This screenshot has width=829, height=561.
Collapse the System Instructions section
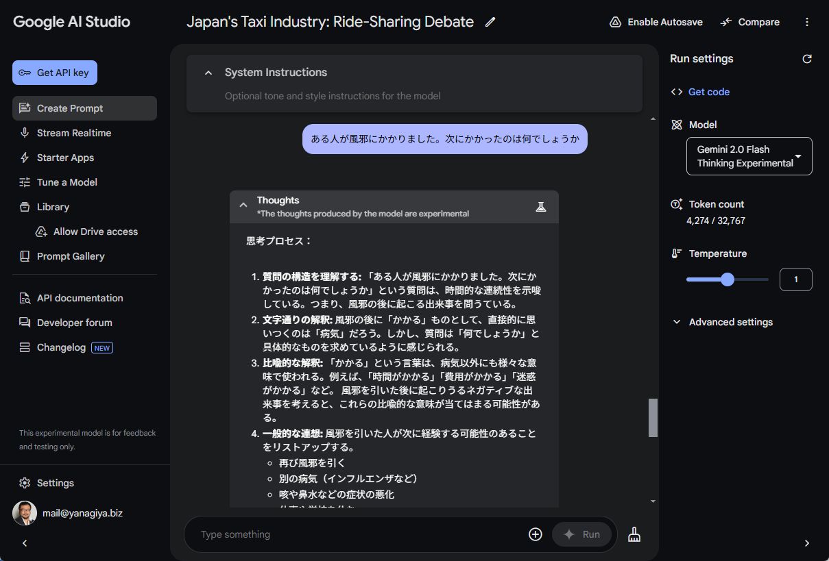point(208,72)
